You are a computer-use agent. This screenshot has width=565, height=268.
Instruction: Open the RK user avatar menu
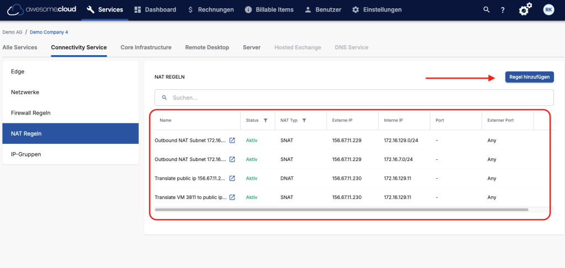pos(548,9)
